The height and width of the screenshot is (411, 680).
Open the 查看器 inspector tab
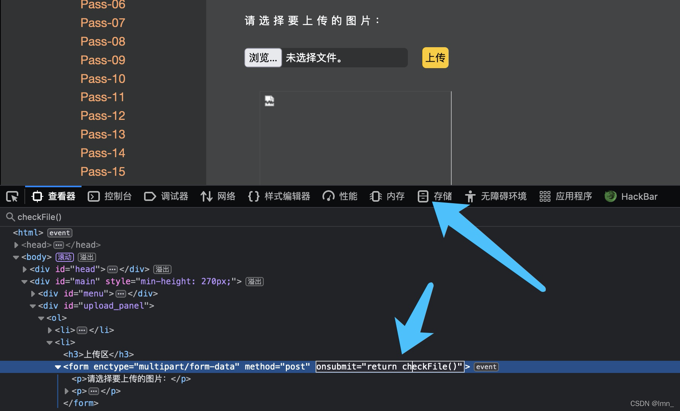(x=53, y=196)
